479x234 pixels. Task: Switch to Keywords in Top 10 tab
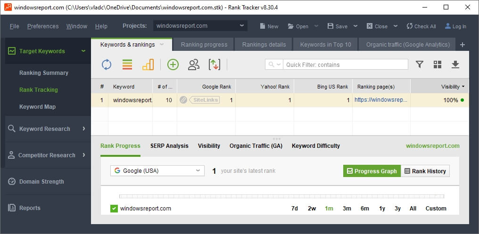(x=326, y=45)
